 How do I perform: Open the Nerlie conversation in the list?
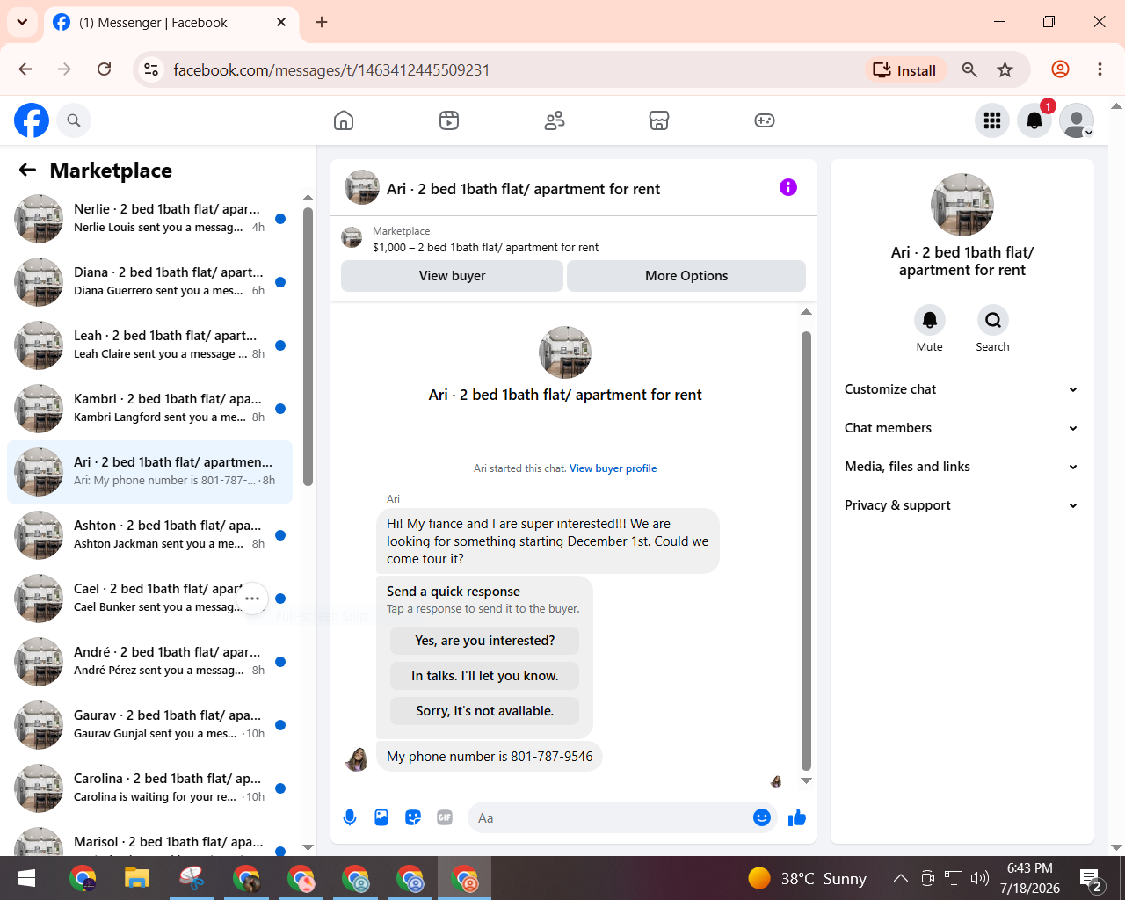[149, 219]
